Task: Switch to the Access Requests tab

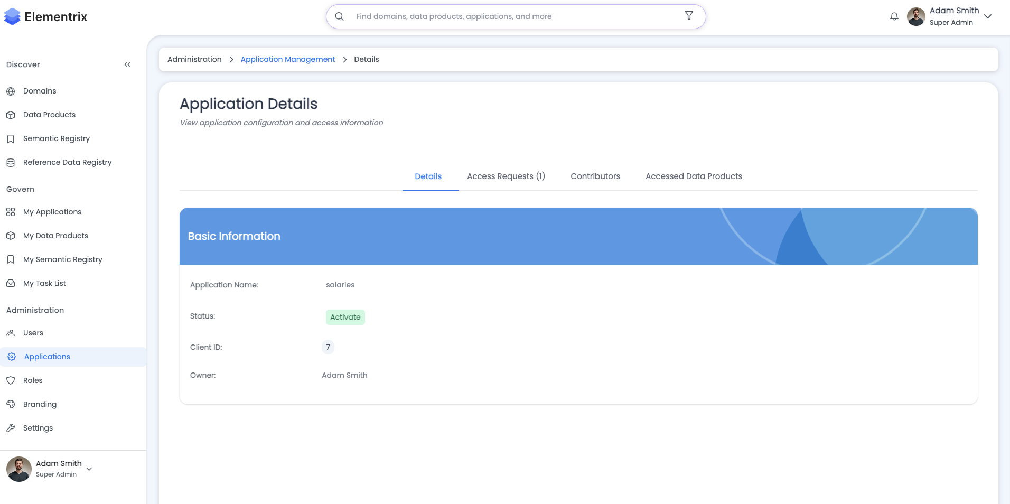Action: coord(506,176)
